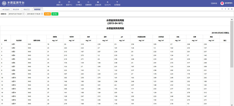Screen dimensions: 234x106
Task: Open the 报警管理 alarm icon
Action: [88, 2]
